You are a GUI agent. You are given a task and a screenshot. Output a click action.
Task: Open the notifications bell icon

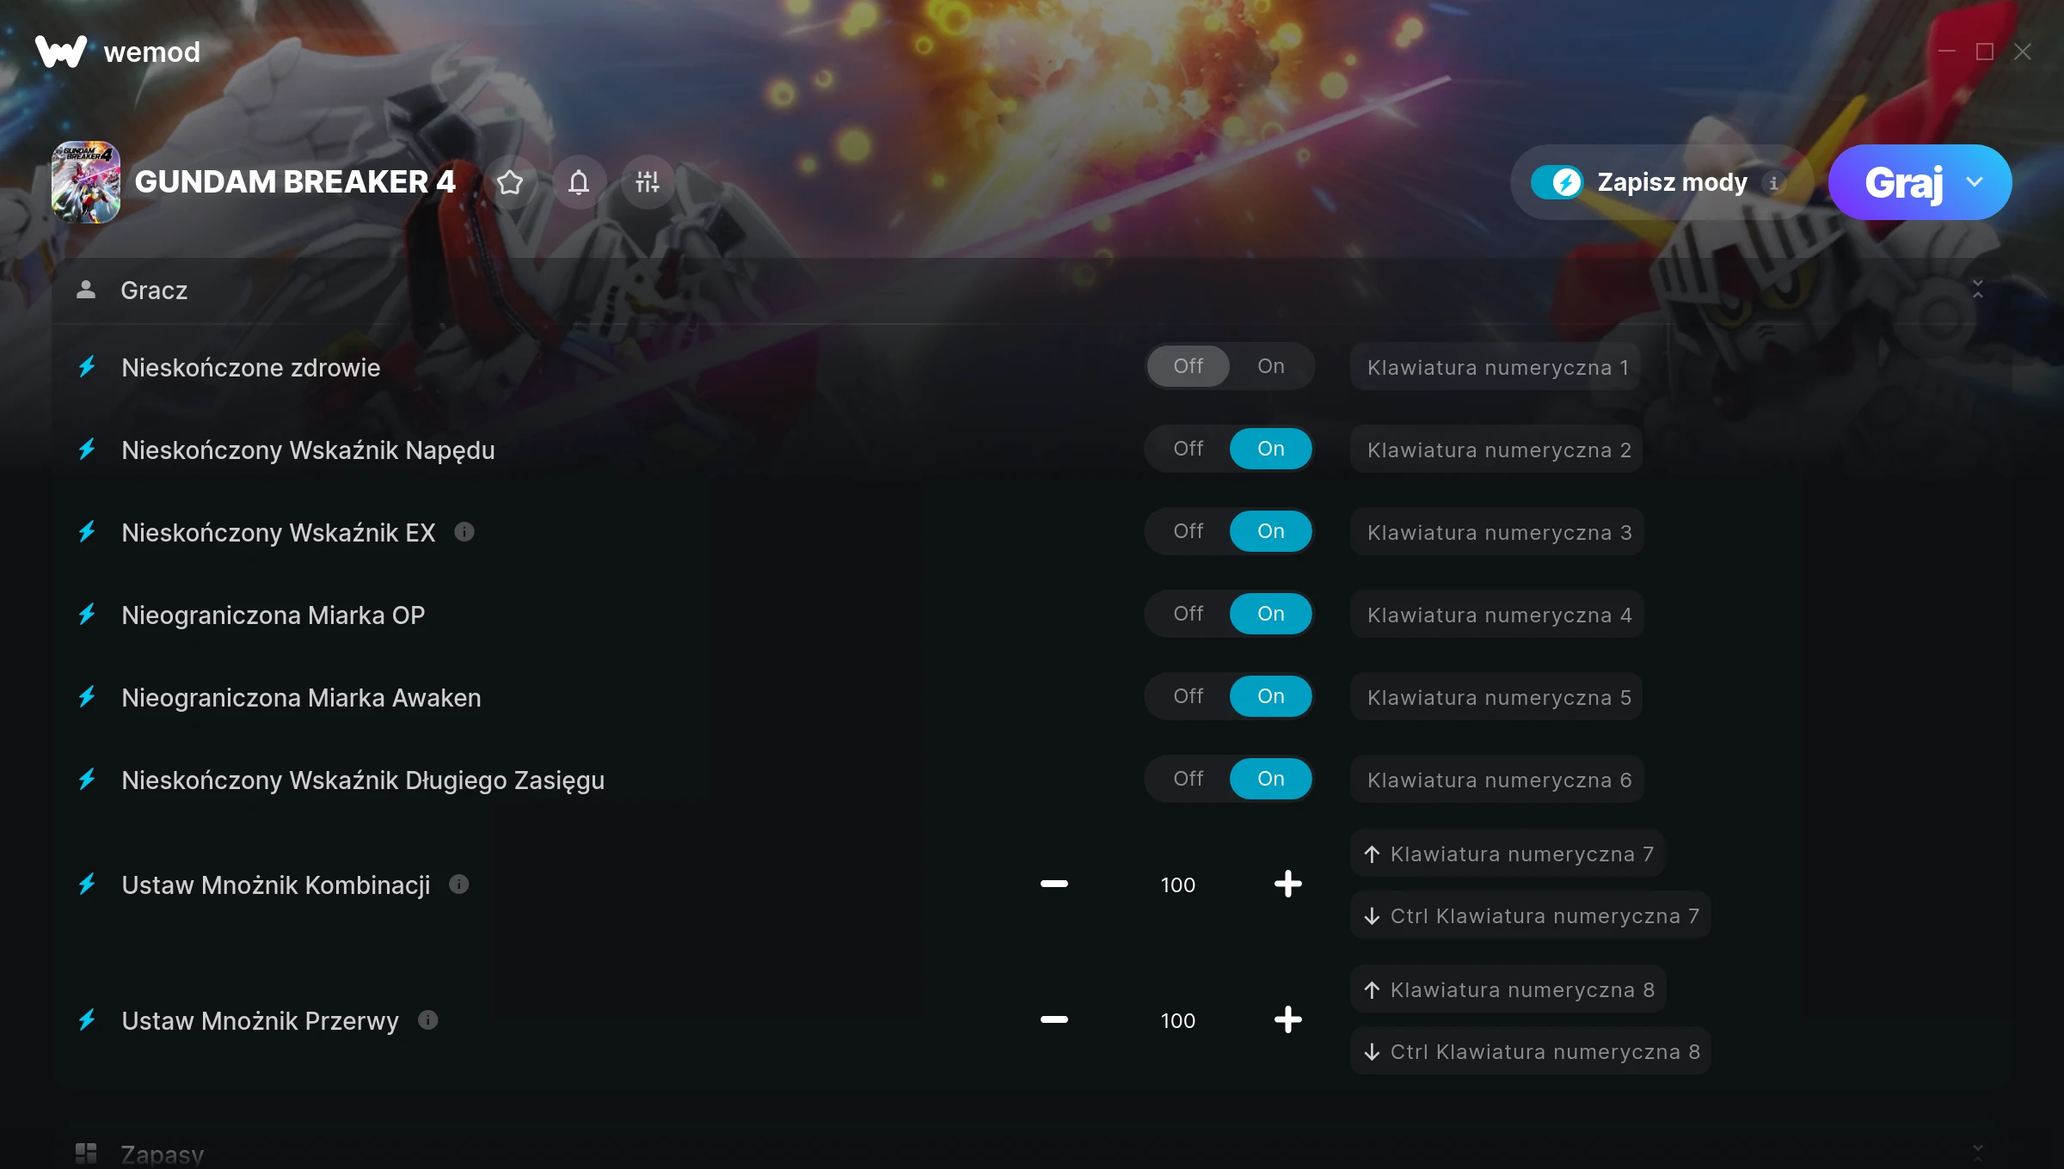coord(579,182)
